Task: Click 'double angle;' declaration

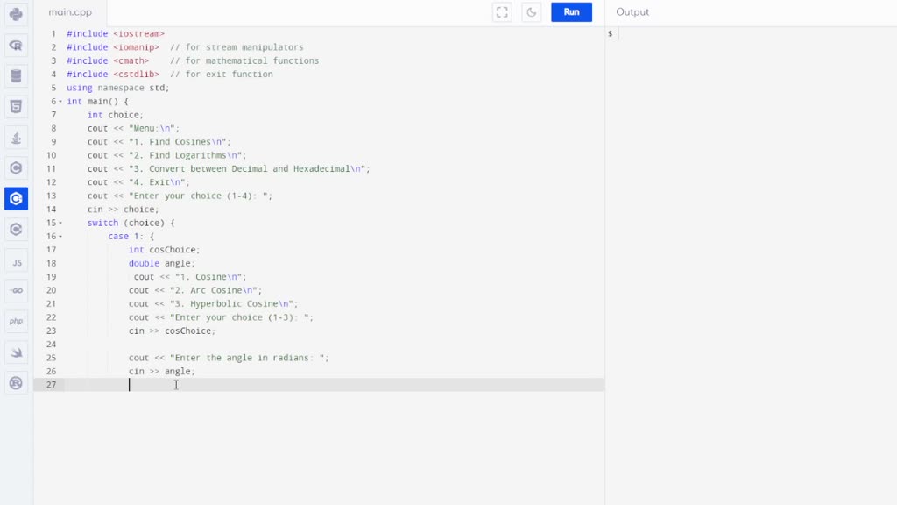Action: click(162, 263)
